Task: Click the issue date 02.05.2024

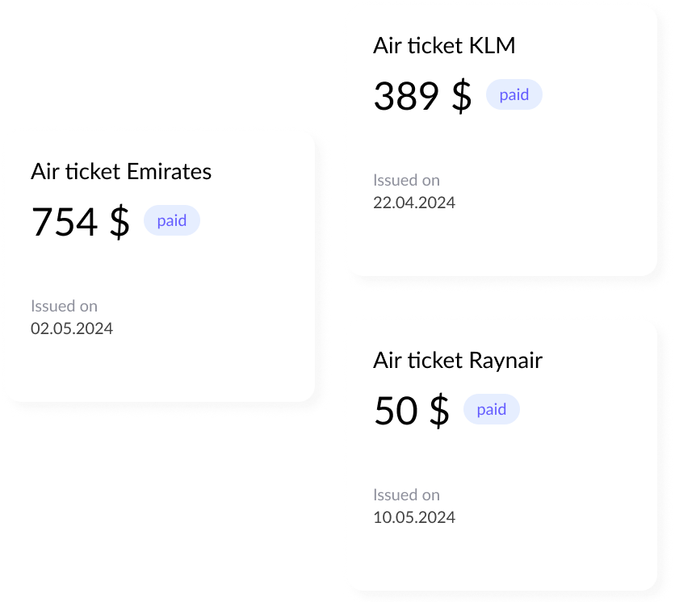Action: pos(73,328)
